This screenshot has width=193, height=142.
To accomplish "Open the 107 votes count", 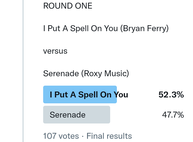I will pos(61,136).
